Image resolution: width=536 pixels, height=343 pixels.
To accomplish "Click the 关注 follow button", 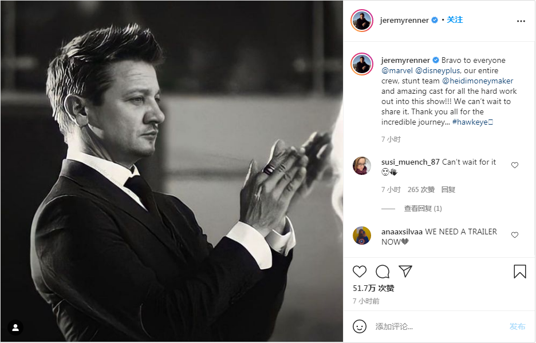I will [455, 20].
